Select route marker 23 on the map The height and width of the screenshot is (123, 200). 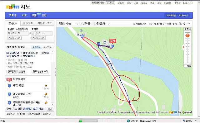click(98, 44)
